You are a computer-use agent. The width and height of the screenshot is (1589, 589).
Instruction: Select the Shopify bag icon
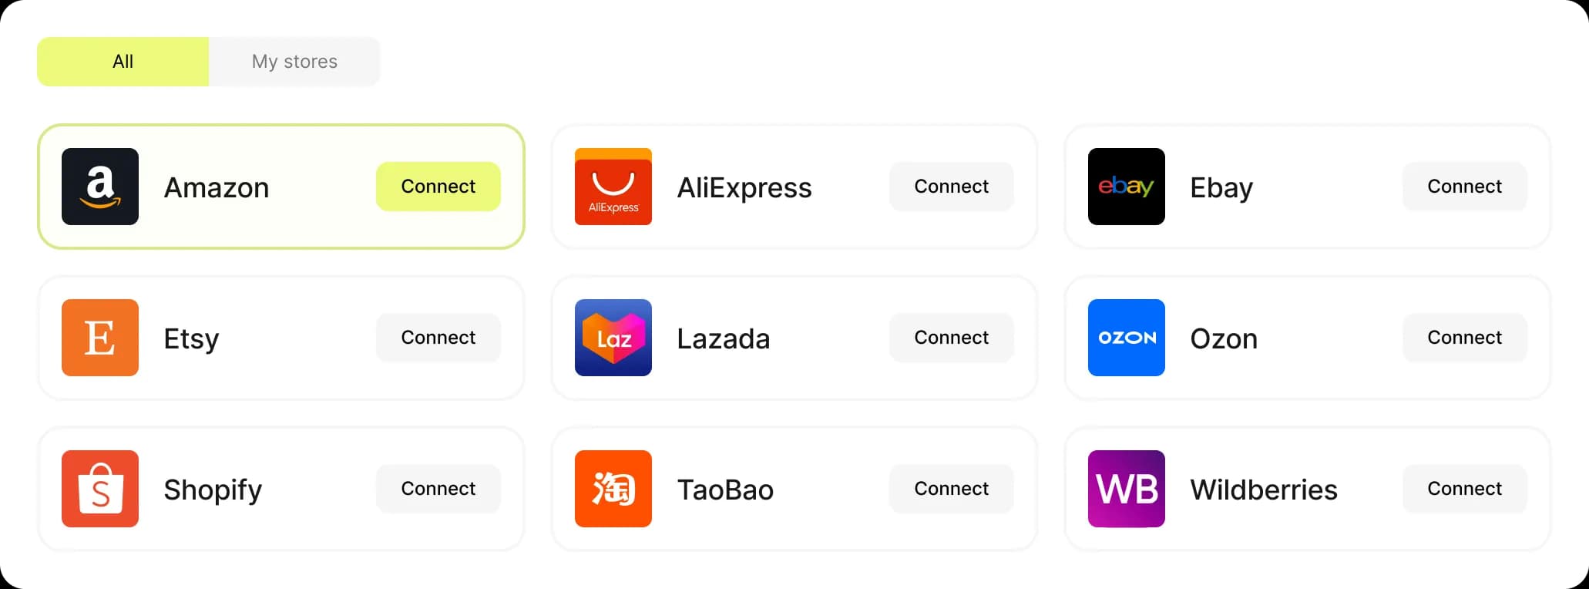tap(100, 489)
